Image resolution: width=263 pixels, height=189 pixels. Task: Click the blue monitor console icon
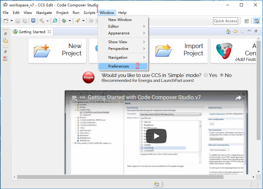pyautogui.click(x=33, y=21)
